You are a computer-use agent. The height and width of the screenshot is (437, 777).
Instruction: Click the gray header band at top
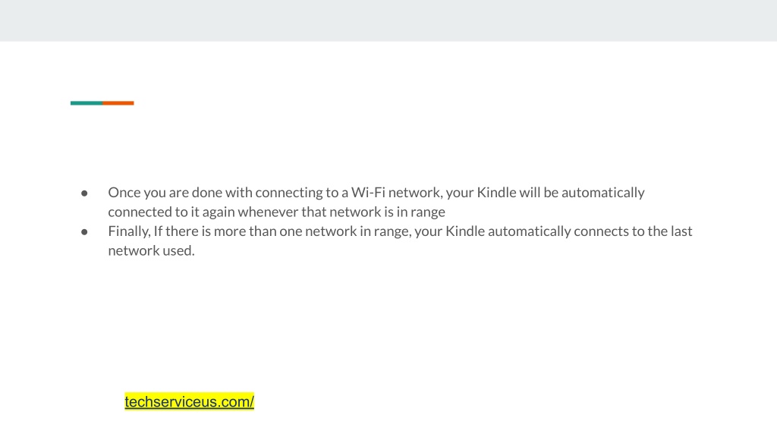(x=388, y=20)
